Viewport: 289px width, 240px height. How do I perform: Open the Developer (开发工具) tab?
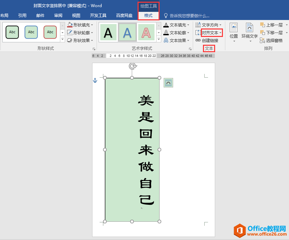pos(98,15)
